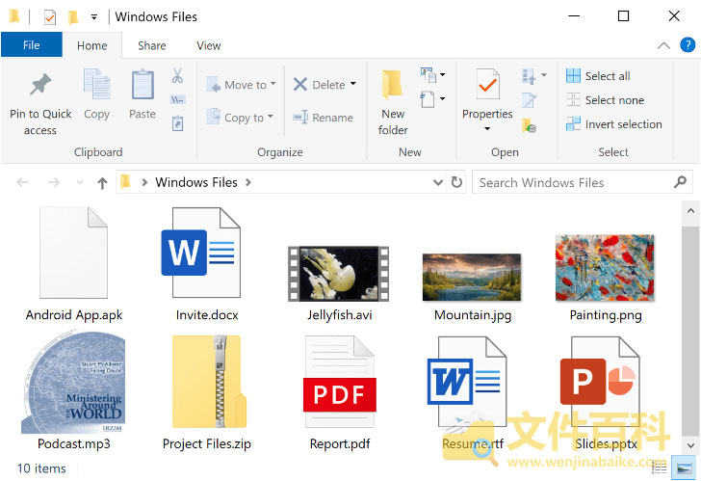
Task: Click the Up one level arrow
Action: coord(102,182)
